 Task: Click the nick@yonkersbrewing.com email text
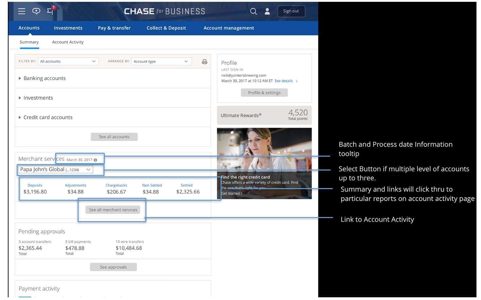click(244, 76)
